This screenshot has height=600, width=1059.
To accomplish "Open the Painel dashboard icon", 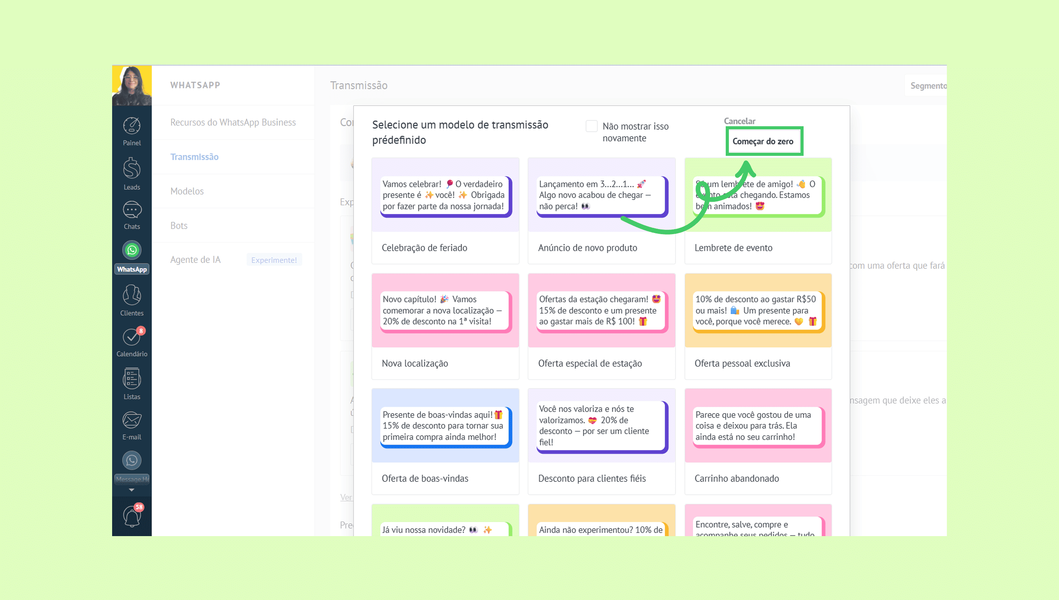I will tap(132, 126).
